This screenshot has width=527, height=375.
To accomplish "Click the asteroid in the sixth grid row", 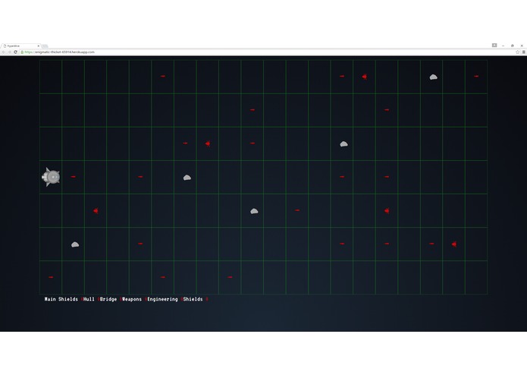I will (x=75, y=244).
